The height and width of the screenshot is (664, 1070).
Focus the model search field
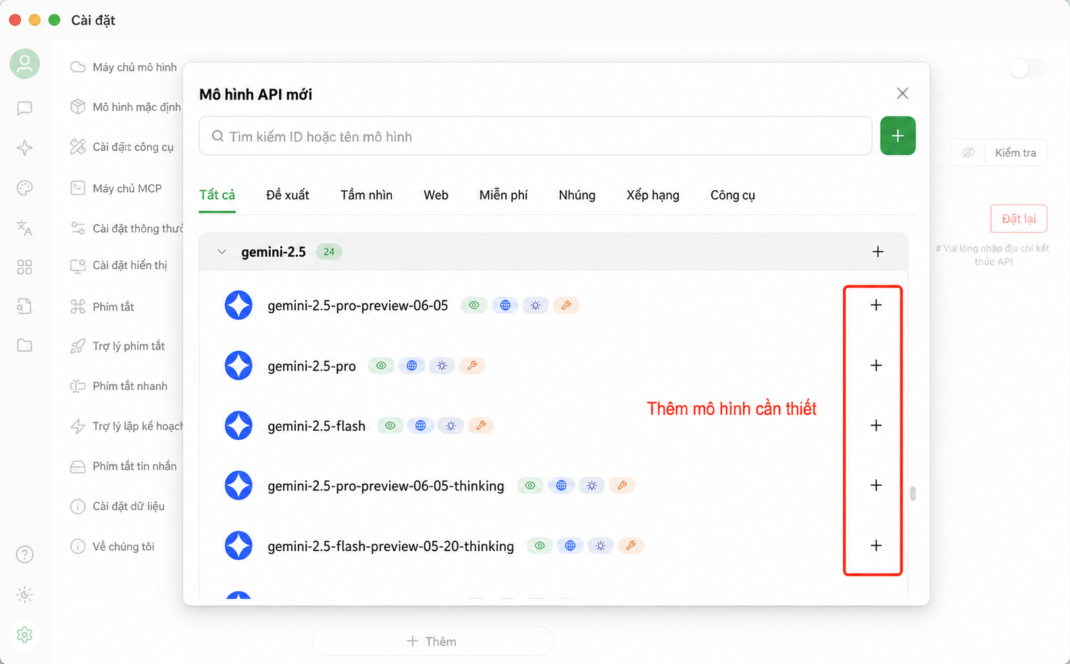tap(536, 136)
